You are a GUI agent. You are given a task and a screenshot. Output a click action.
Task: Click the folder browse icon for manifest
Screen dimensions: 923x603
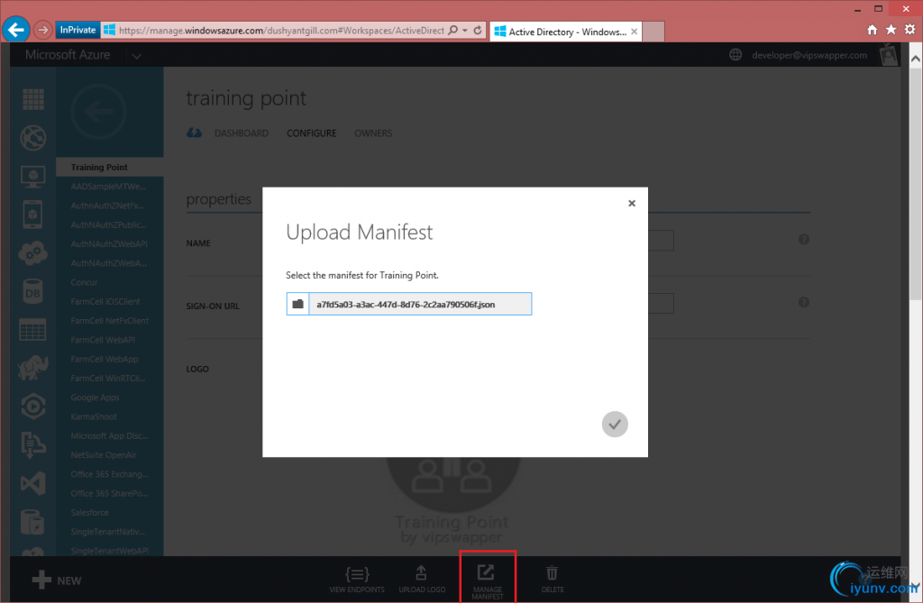tap(297, 304)
